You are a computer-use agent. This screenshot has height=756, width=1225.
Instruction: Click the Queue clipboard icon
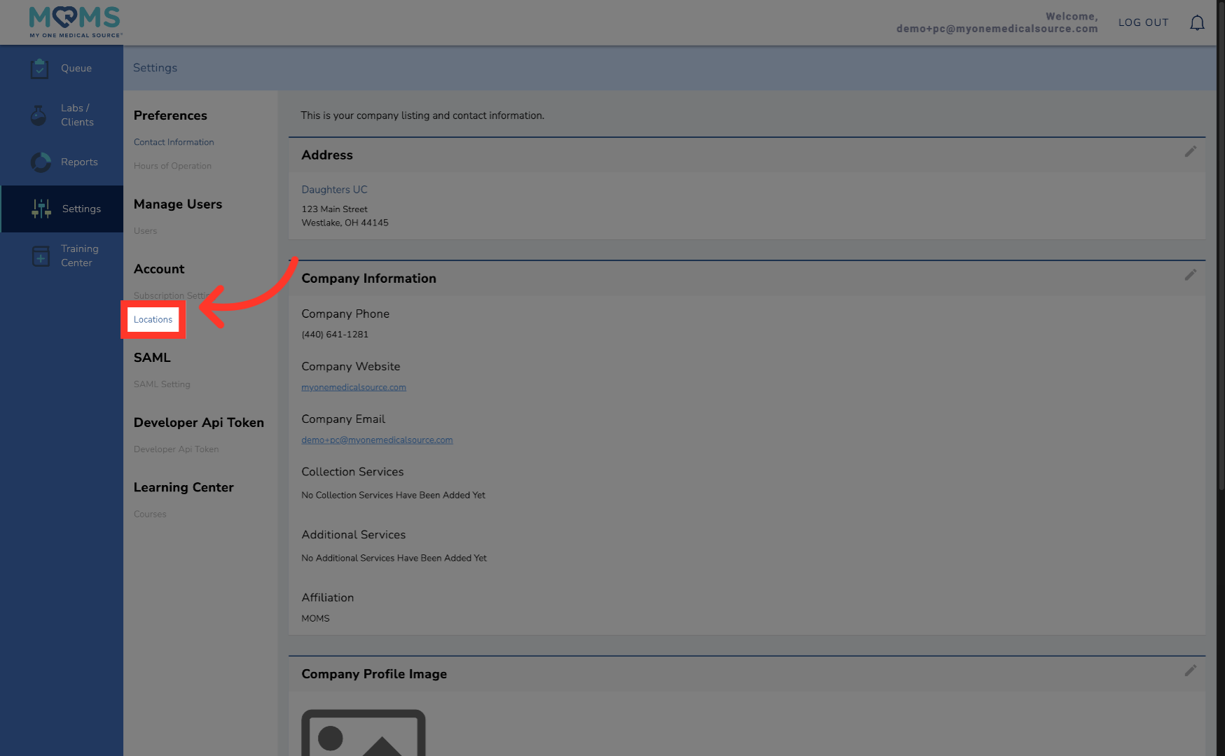[x=40, y=69]
